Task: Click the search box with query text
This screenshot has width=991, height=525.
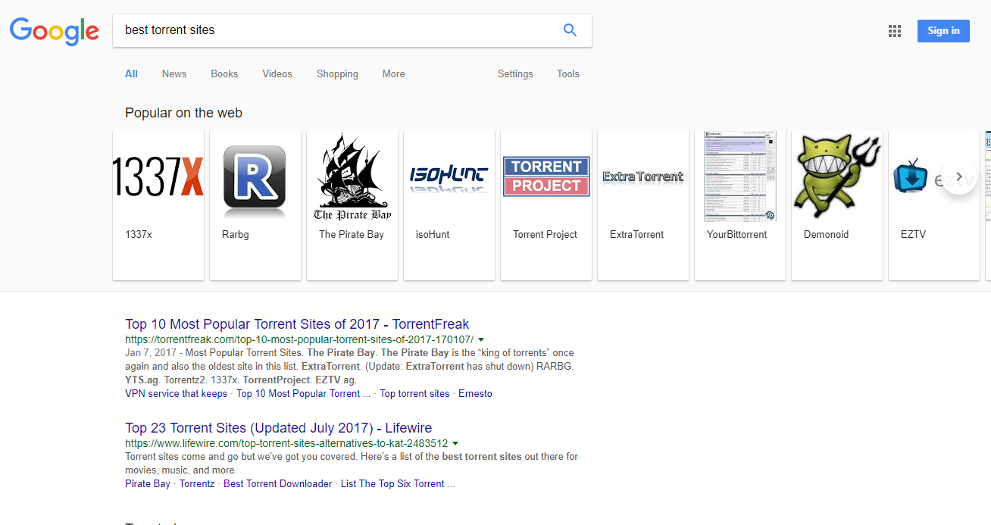Action: pyautogui.click(x=333, y=30)
